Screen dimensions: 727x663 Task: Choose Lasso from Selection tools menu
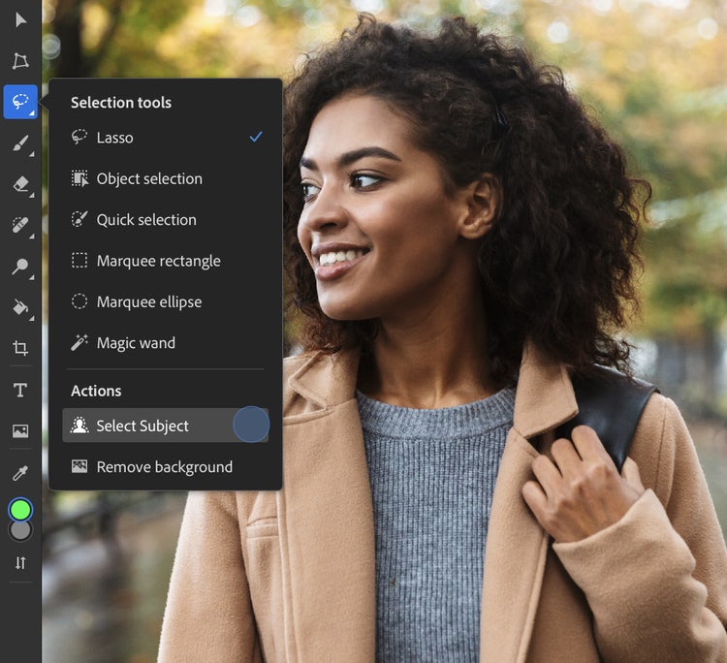(x=114, y=138)
